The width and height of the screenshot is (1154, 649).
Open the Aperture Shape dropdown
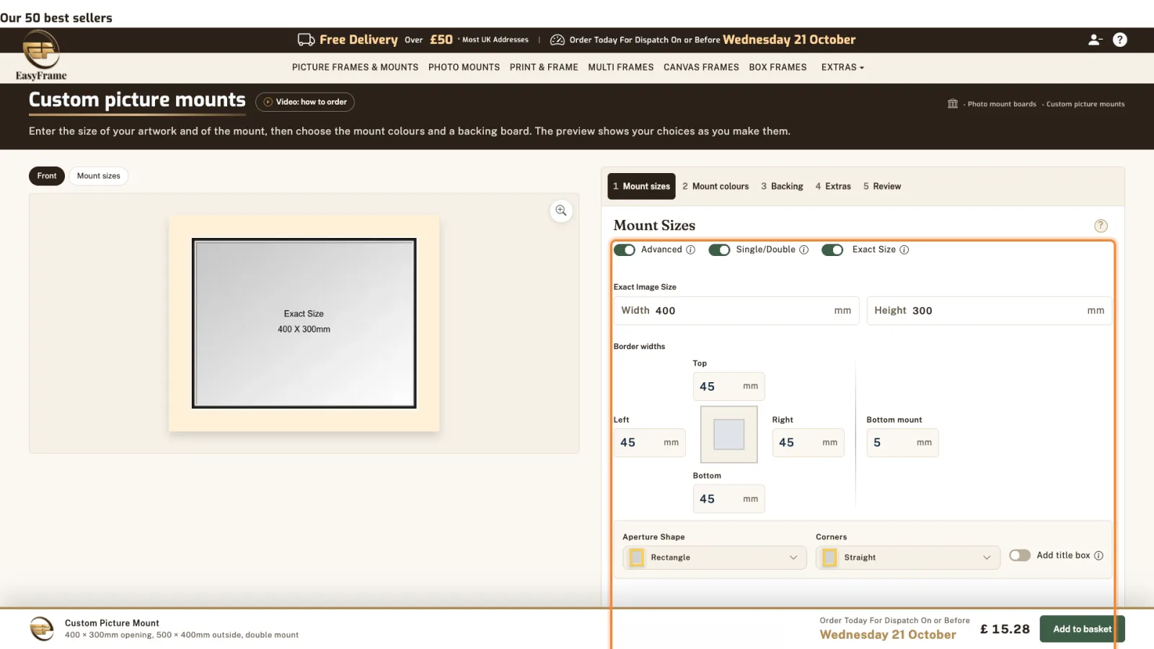click(x=714, y=557)
